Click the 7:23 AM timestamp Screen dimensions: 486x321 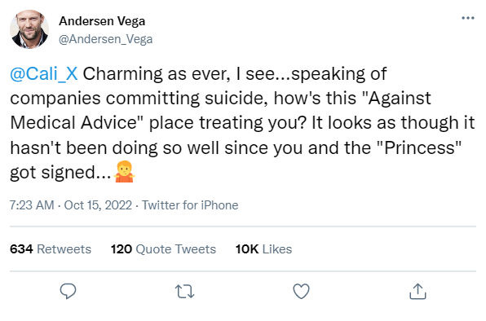(32, 205)
